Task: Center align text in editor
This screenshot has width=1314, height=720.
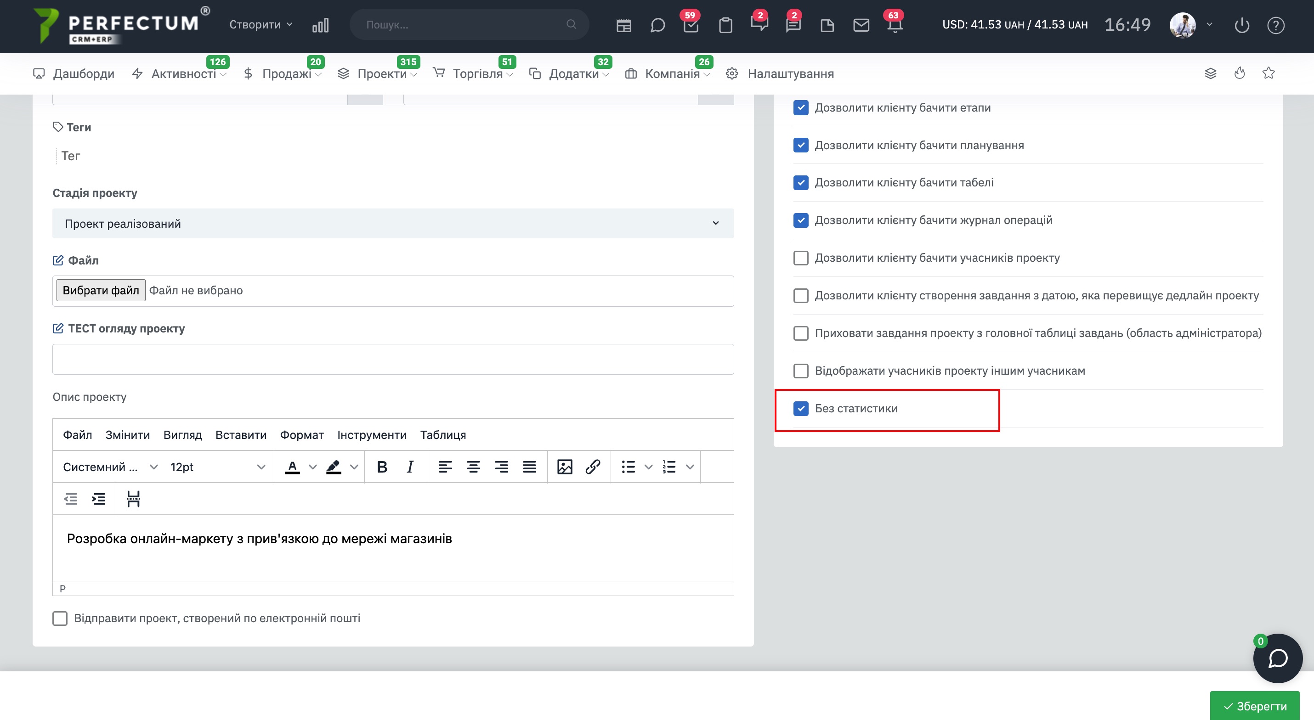Action: click(473, 467)
